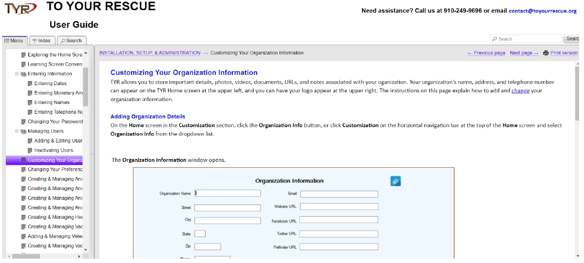584x263 pixels.
Task: Click the printer icon beside Print version
Action: tap(546, 53)
